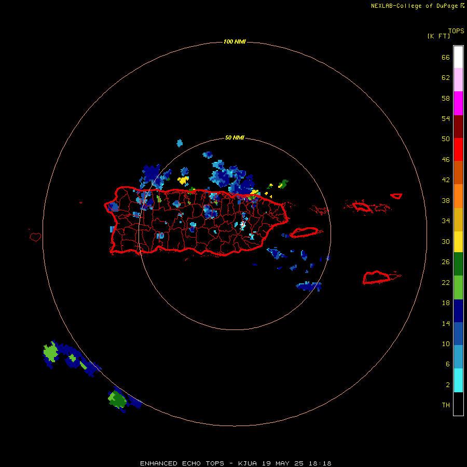The height and width of the screenshot is (467, 467).
Task: Click the 10 legend value
Action: (x=446, y=344)
